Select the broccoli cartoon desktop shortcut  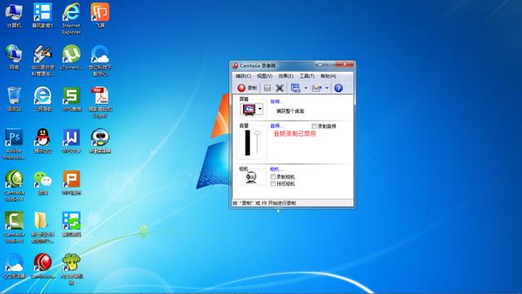pos(71,269)
